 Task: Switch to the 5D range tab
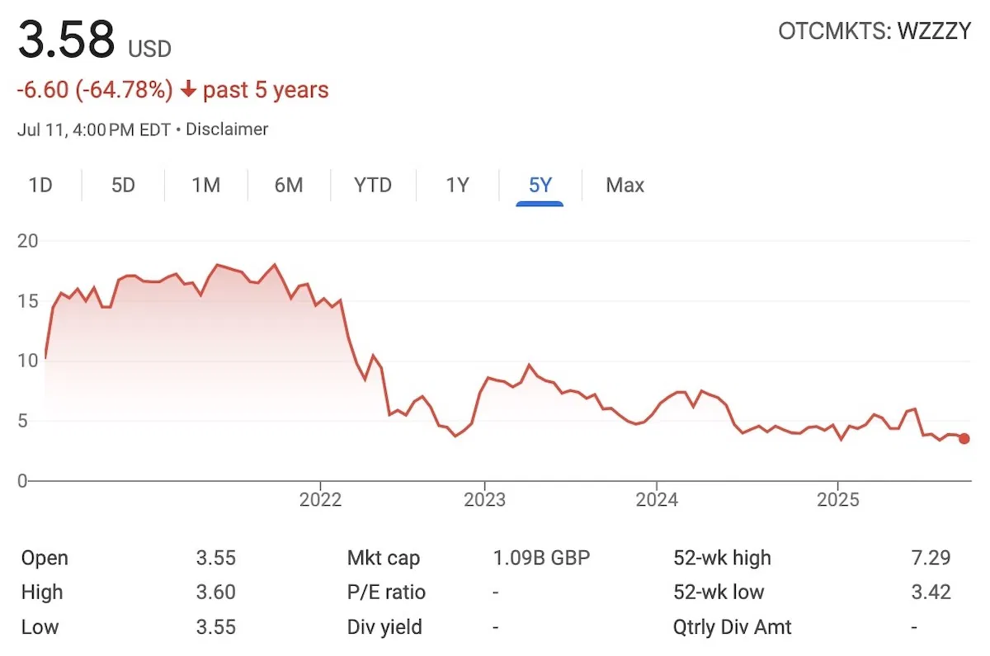[123, 185]
